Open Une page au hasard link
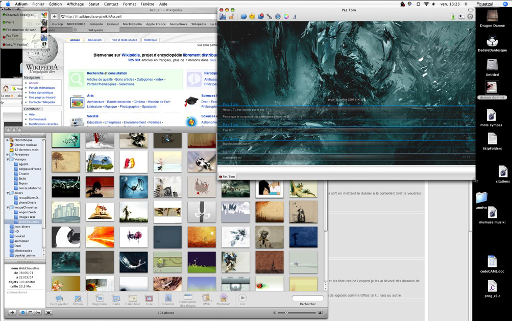The width and height of the screenshot is (512, 321). pyautogui.click(x=42, y=97)
